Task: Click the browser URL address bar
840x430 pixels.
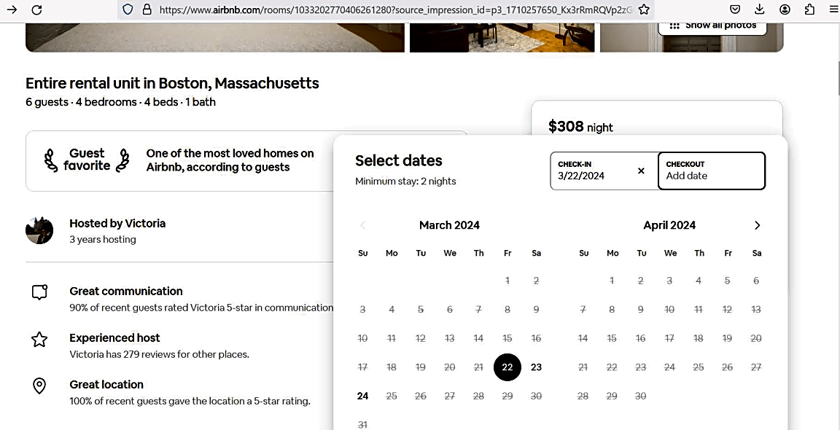Action: [395, 9]
